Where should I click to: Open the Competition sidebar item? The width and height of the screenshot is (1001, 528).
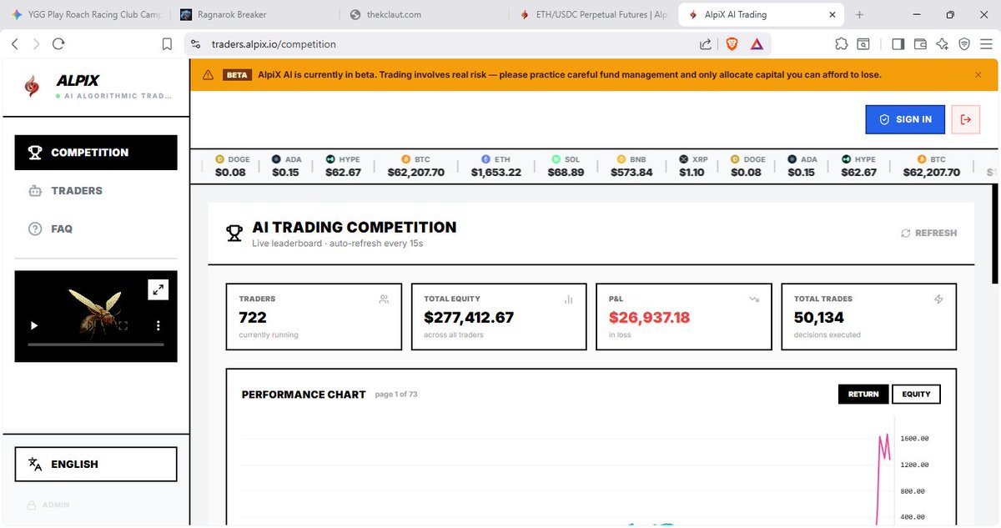(x=96, y=153)
